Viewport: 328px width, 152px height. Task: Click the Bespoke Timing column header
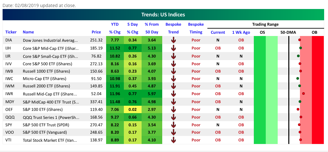click(196, 28)
